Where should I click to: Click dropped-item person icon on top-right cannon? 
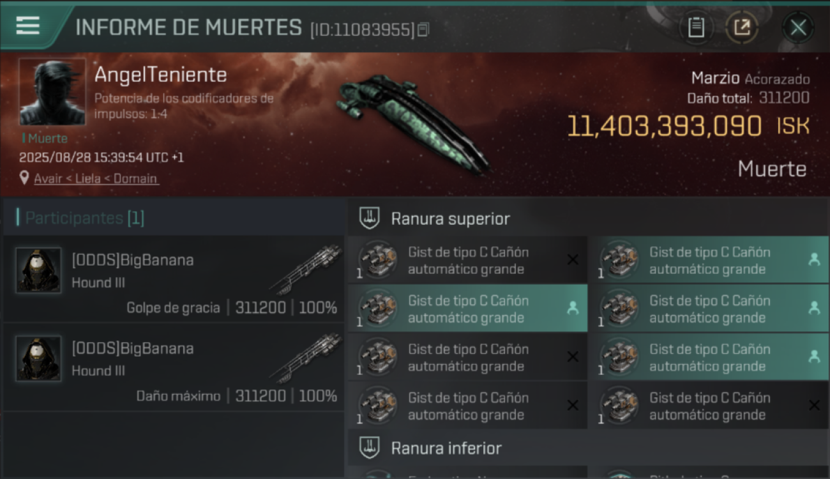click(x=814, y=260)
